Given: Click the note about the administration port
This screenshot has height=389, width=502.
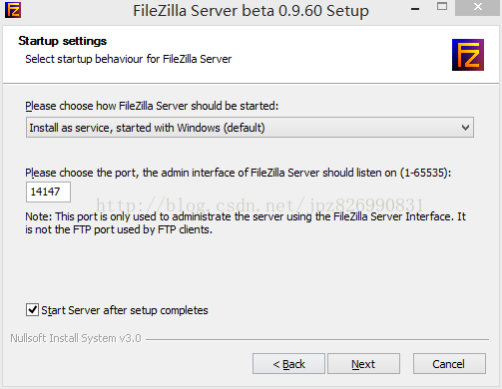Looking at the screenshot, I should click(246, 223).
